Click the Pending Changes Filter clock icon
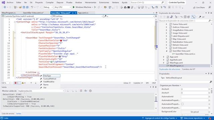Viewport: 214px width, 120px height. click(x=176, y=17)
